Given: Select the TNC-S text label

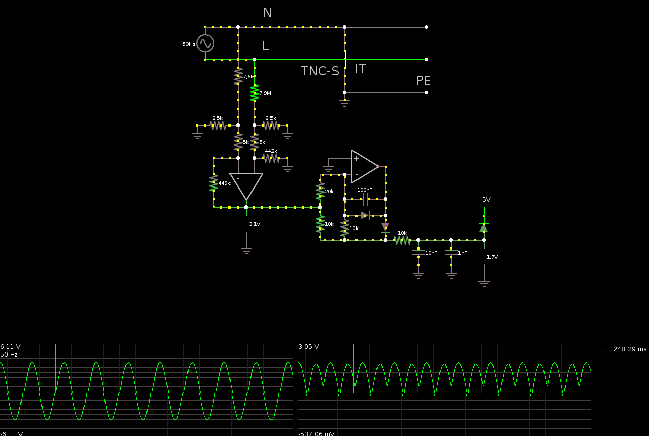Looking at the screenshot, I should coord(320,71).
